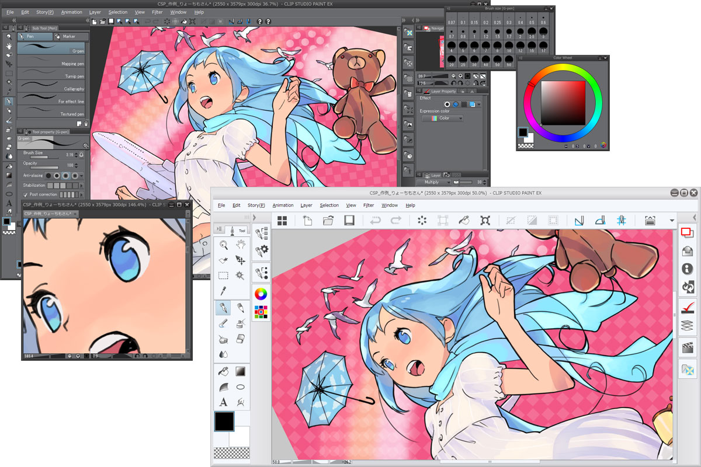Click the eyedropper tool in light tool palette
Viewport: 701px width, 467px height.
(x=223, y=290)
